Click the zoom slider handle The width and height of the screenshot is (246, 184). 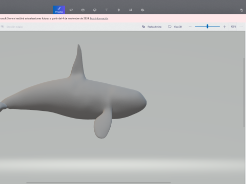[x=208, y=27]
